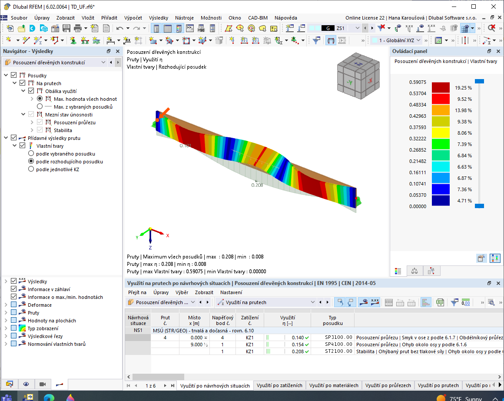Collapse the Přídavné výsledky prutu node
504x401 pixels.
point(6,138)
